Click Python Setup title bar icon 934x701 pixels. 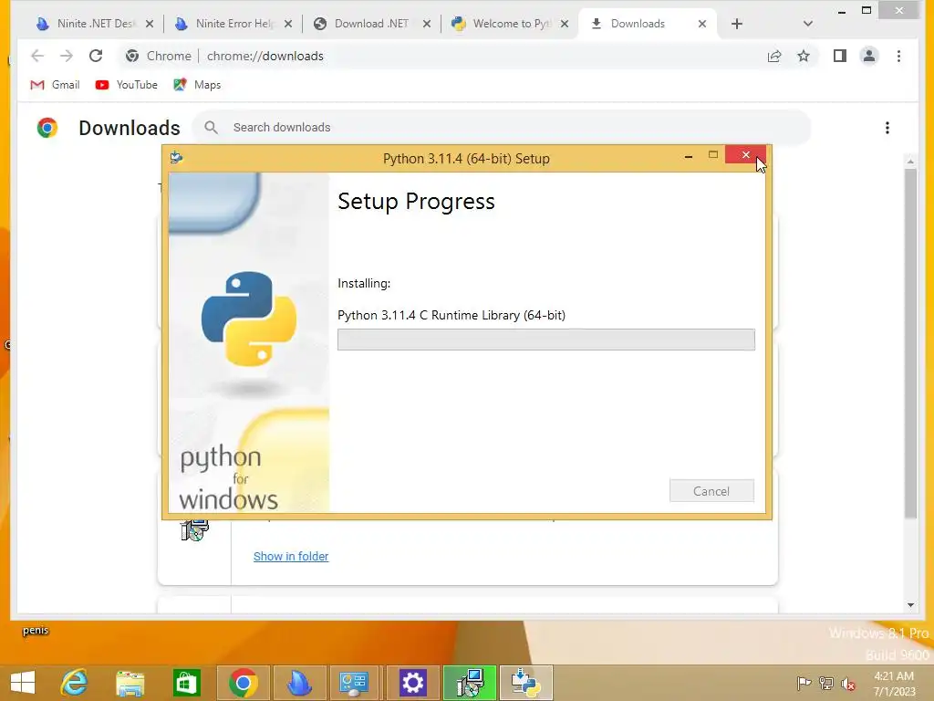[x=176, y=157]
